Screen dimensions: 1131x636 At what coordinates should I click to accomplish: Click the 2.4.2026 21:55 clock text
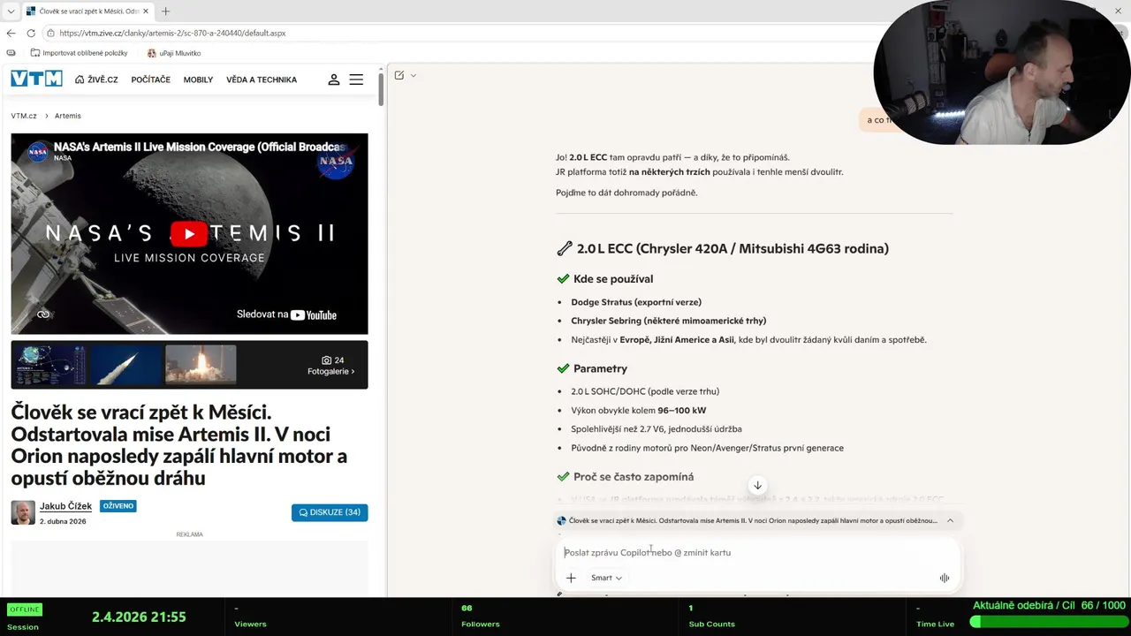click(139, 617)
